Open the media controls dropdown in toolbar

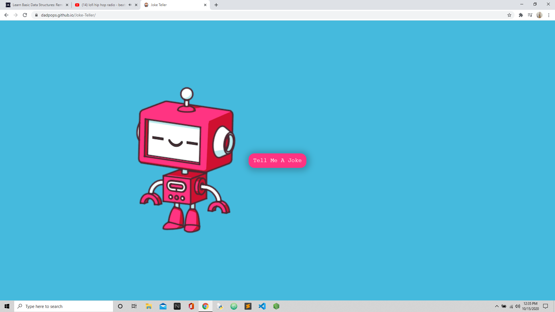(x=530, y=15)
